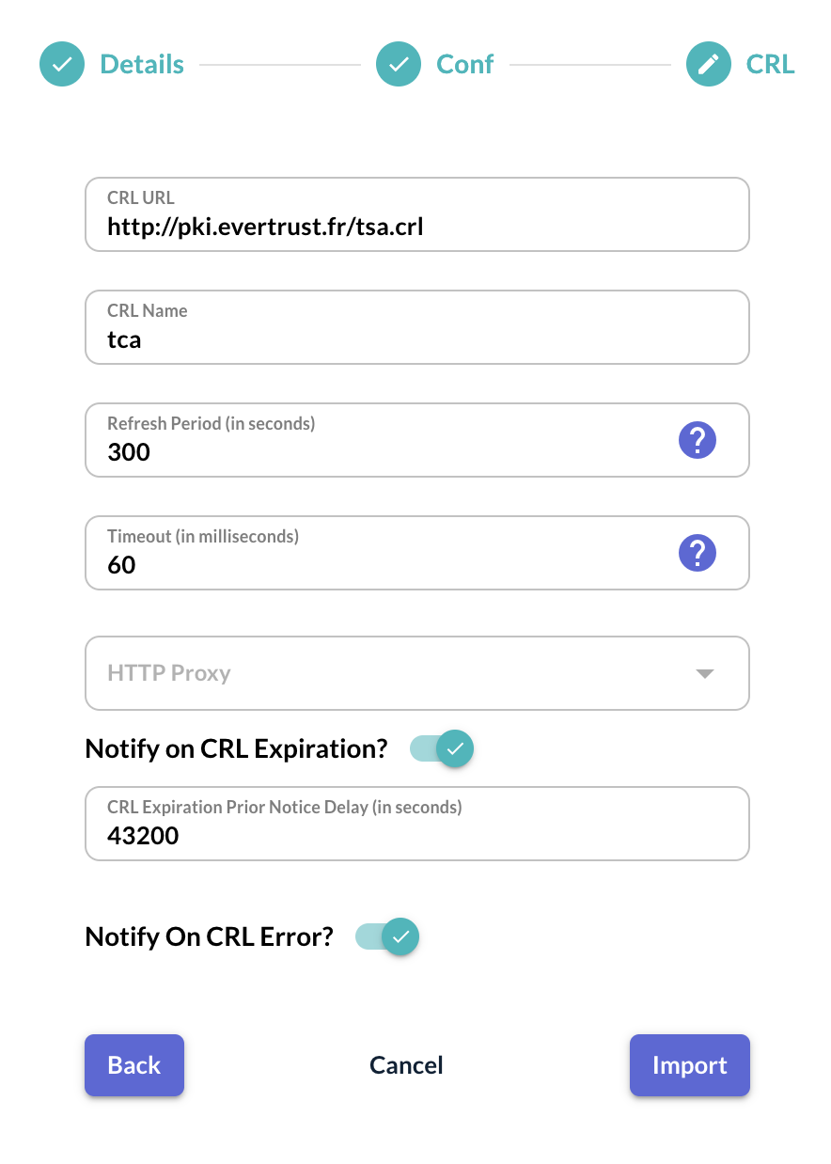Click the Conf step checkmark icon
Image resolution: width=831 pixels, height=1164 pixels.
click(399, 64)
